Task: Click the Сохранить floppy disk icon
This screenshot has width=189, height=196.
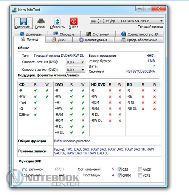Action: tap(23, 21)
